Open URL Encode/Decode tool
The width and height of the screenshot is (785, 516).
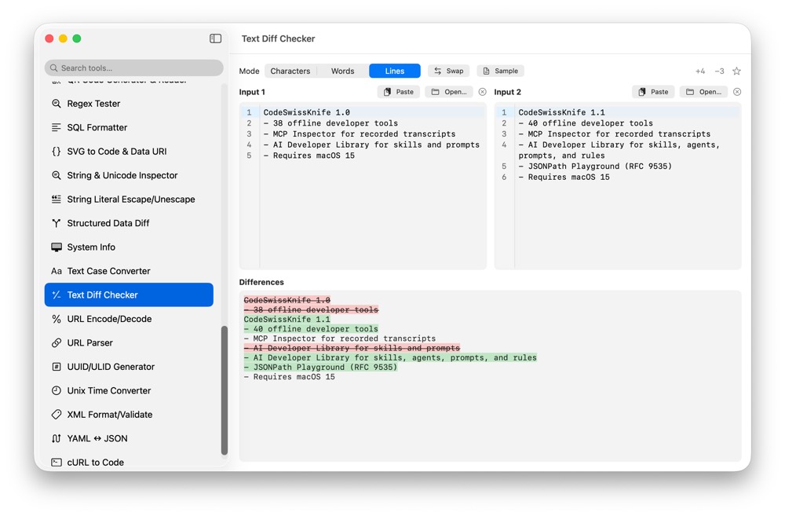[129, 319]
